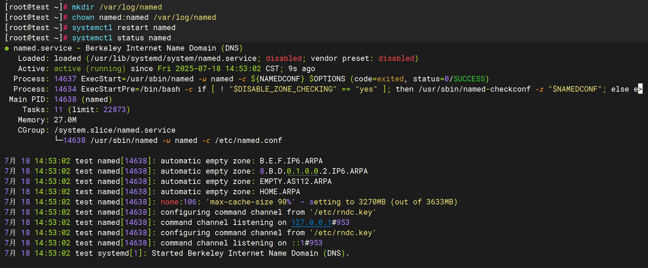This screenshot has height=268, width=648.
Task: Click the Memory value 27.0M
Action: click(65, 120)
